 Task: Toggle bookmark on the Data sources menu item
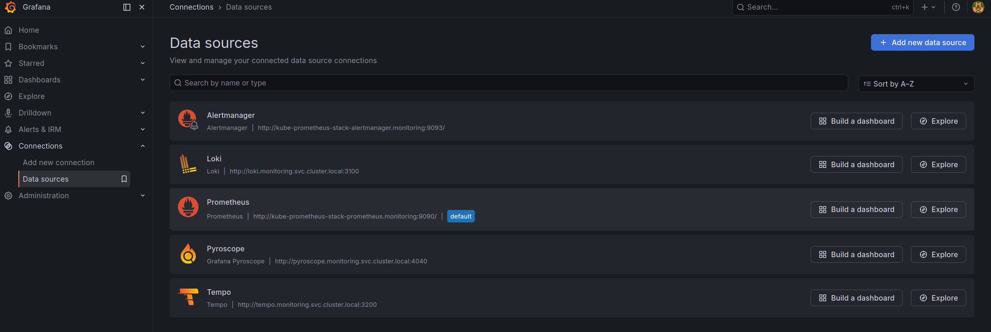coord(124,179)
